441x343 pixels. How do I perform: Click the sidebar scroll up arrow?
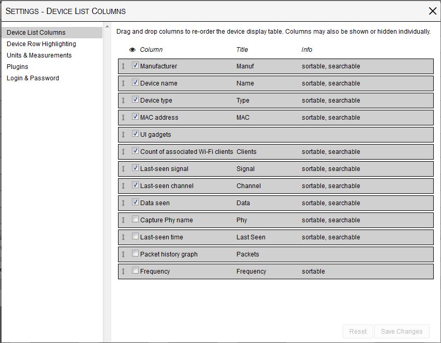pyautogui.click(x=107, y=26)
